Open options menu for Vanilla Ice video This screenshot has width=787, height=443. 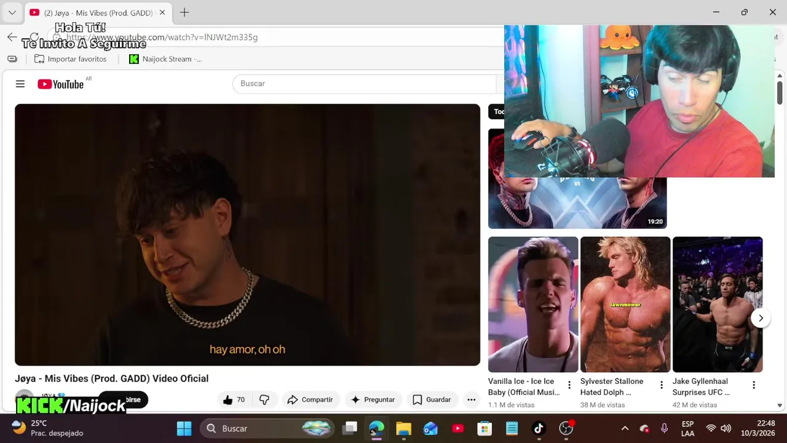point(569,385)
